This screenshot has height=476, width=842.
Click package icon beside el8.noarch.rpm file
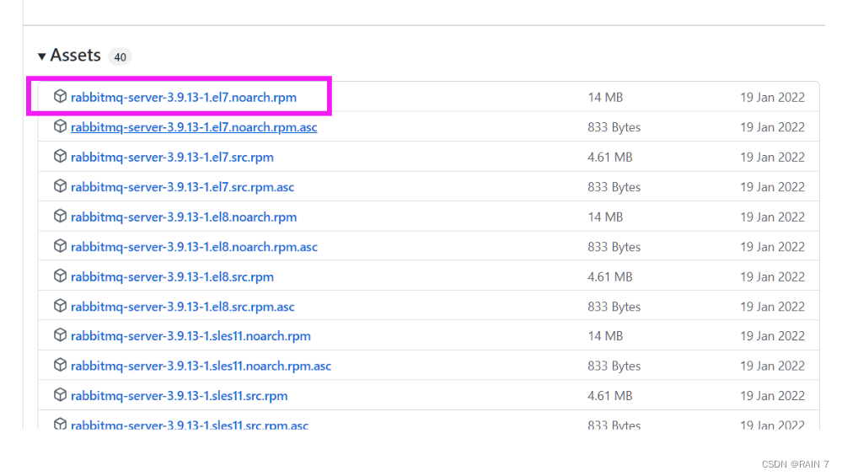[x=60, y=217]
